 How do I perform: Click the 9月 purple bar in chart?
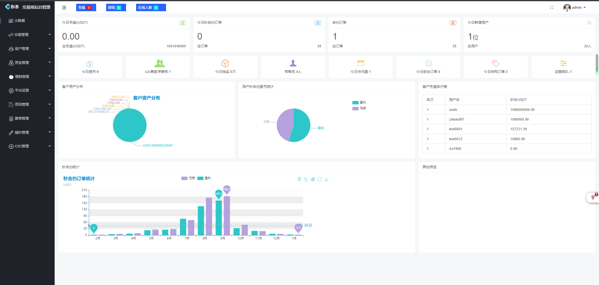[227, 216]
